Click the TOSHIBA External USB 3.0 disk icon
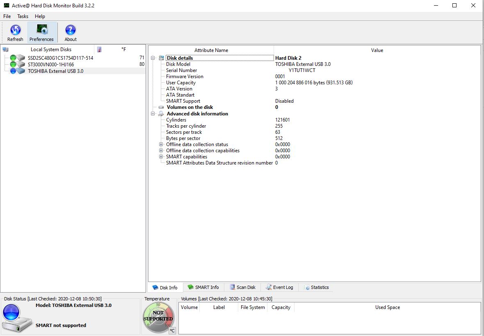Screen dimensions: 484x336 click(x=21, y=71)
